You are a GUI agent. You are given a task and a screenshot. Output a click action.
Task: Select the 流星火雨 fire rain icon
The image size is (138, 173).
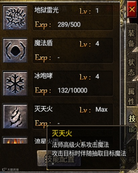click(15, 140)
